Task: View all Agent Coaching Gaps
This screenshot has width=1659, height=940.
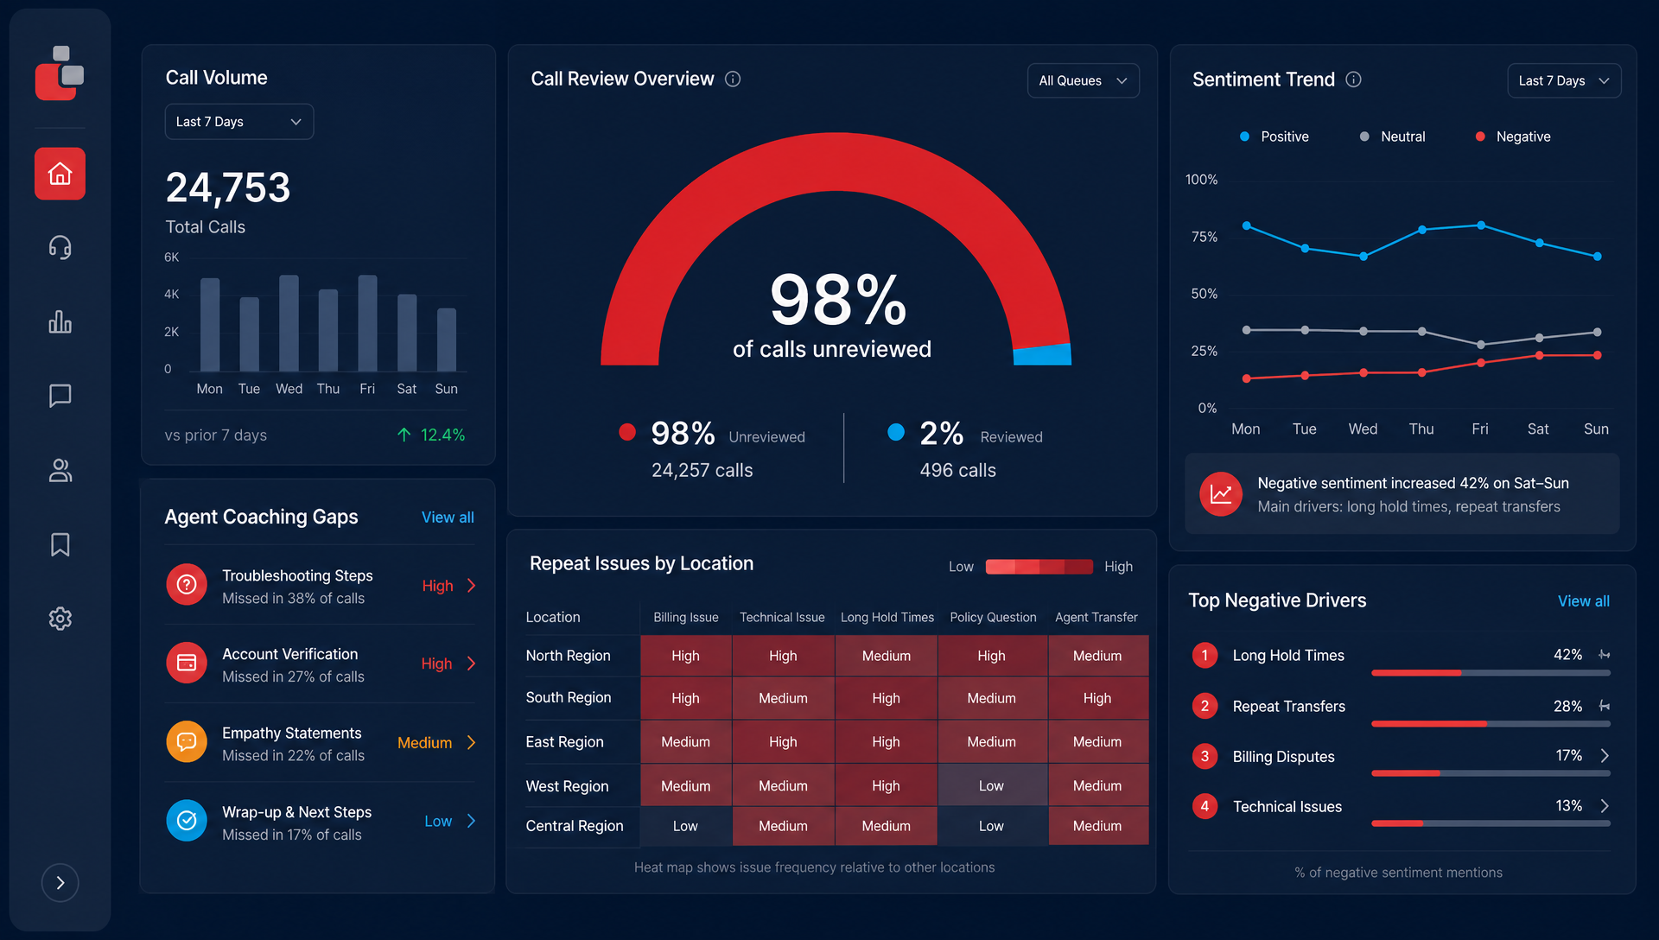Action: click(x=448, y=518)
